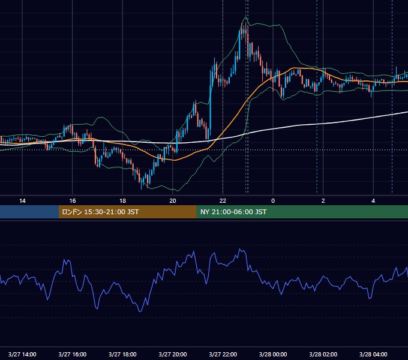Click the 2 hour label on chart axis

323,201
